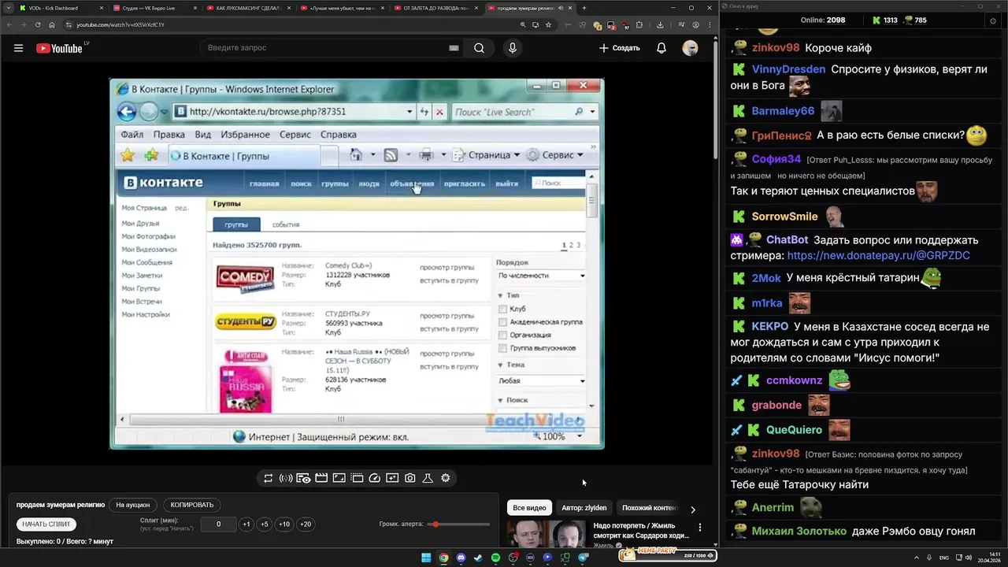Enable cinema mode with the clapperboard icon
This screenshot has width=1008, height=567.
pos(321,478)
